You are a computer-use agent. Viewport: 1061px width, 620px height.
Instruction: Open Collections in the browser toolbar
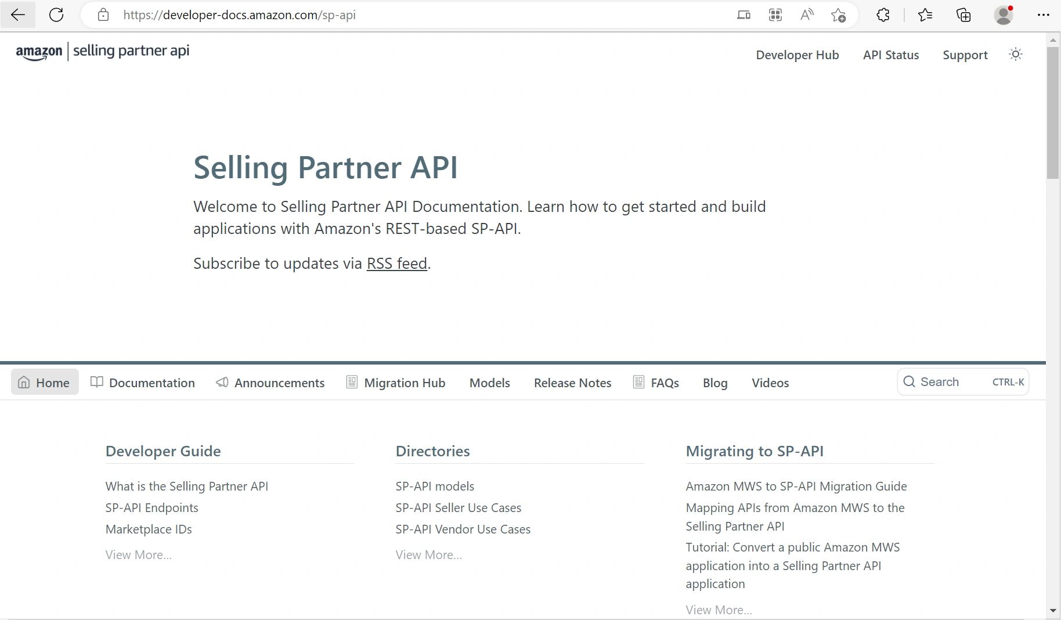tap(963, 15)
